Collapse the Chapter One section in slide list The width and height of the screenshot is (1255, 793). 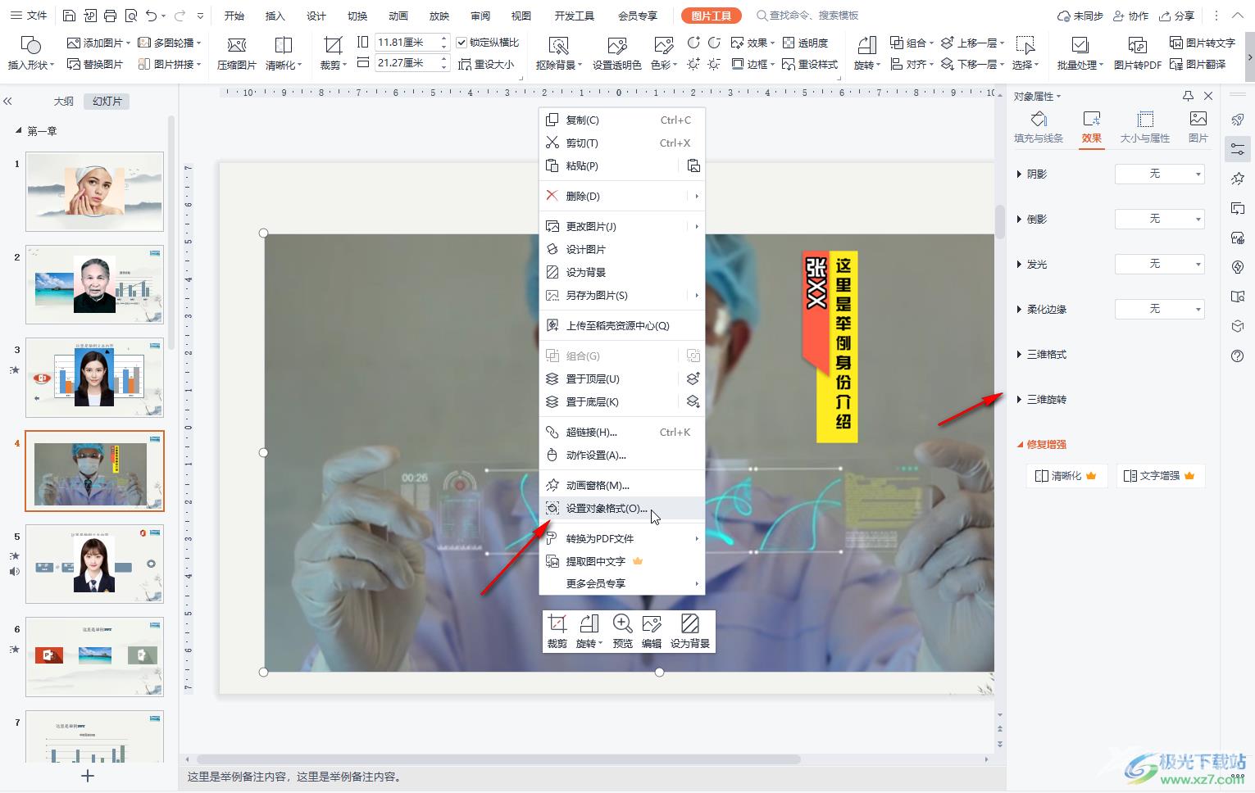19,131
